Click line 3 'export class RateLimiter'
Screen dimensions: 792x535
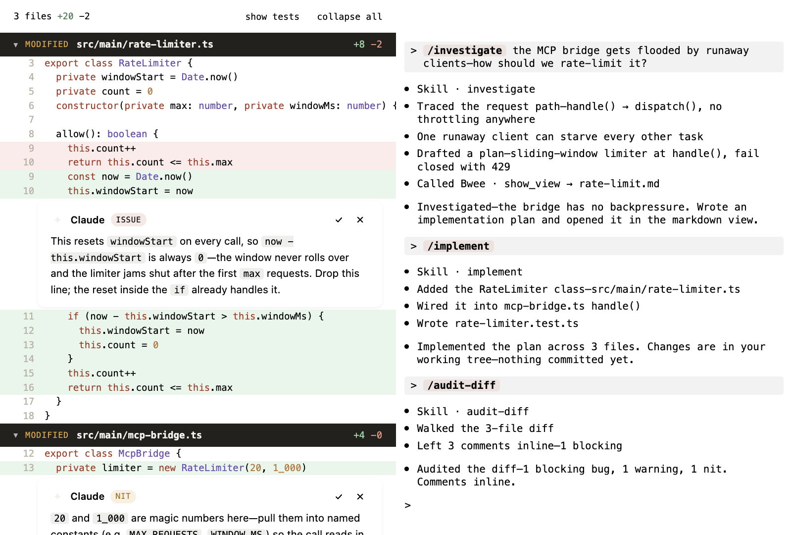(198, 63)
